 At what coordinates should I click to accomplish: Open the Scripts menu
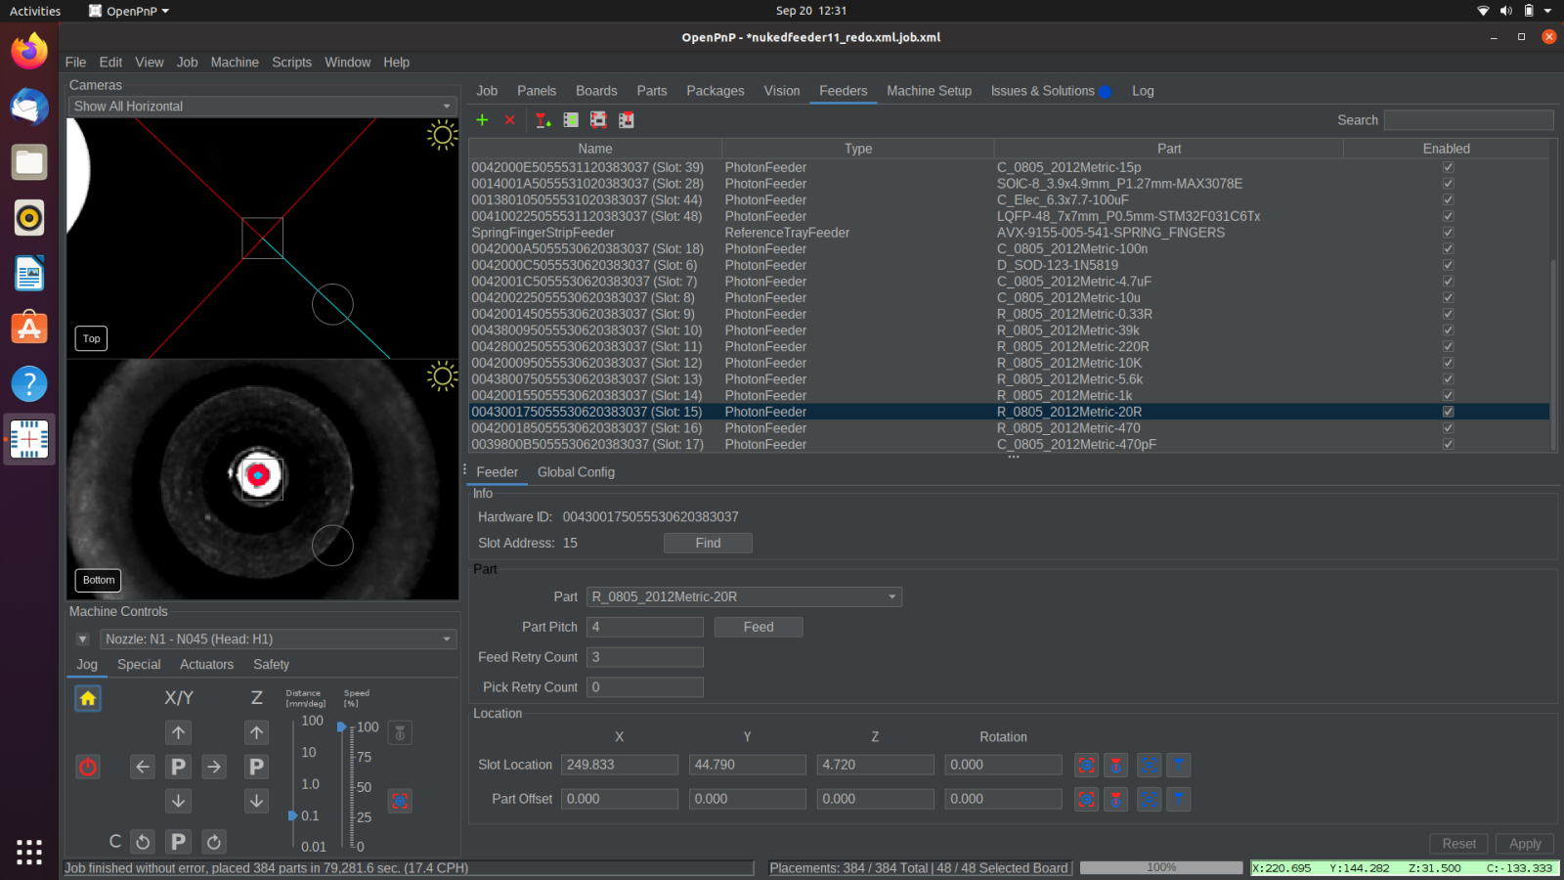(x=291, y=62)
